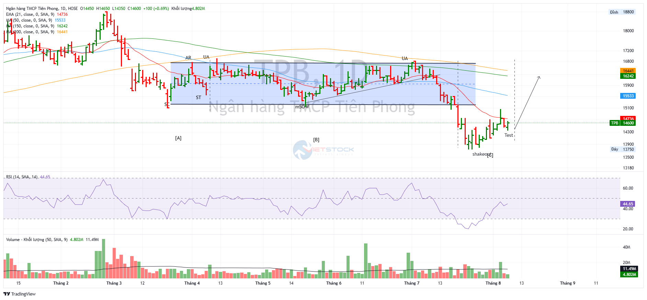The width and height of the screenshot is (647, 300).
Task: Click the green 4.802M volume axis tag
Action: pos(629,274)
